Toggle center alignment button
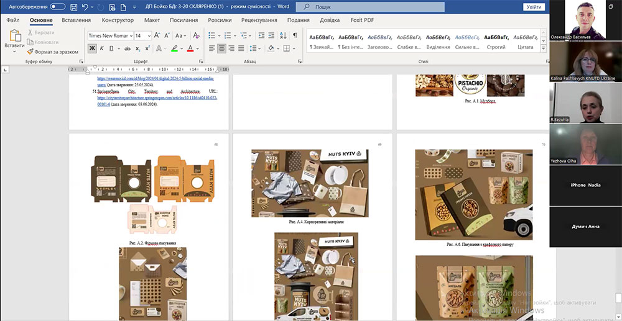Screen dimensions: 622x321 (222, 48)
